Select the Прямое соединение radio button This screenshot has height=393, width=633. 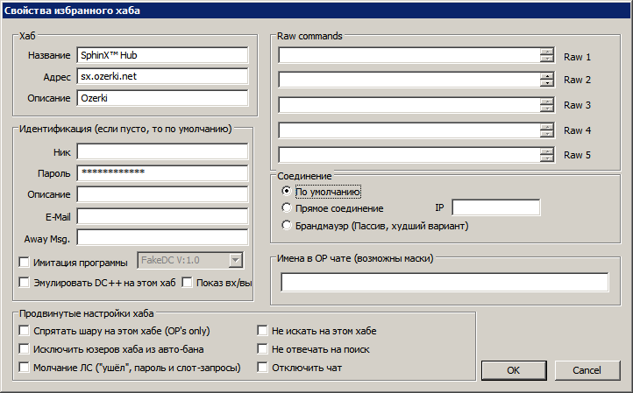pos(286,208)
